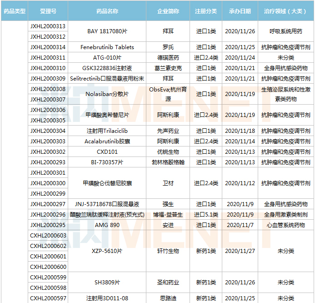315x303 pixels.
Task: Select cell JXHL2000299
Action: tap(48, 193)
